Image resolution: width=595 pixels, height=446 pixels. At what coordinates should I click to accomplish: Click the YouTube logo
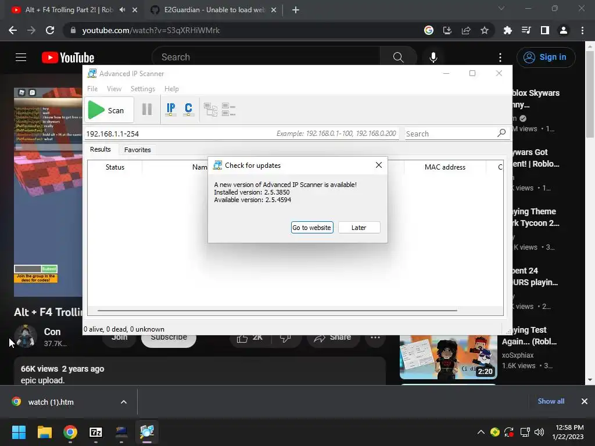pyautogui.click(x=68, y=57)
